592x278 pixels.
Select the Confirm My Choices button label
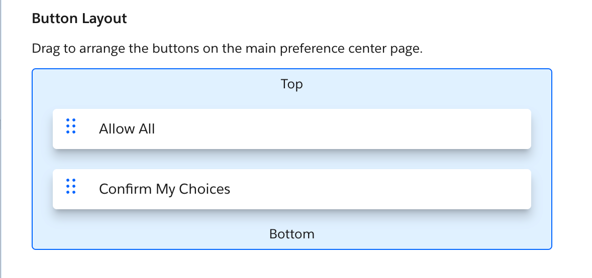coord(164,189)
